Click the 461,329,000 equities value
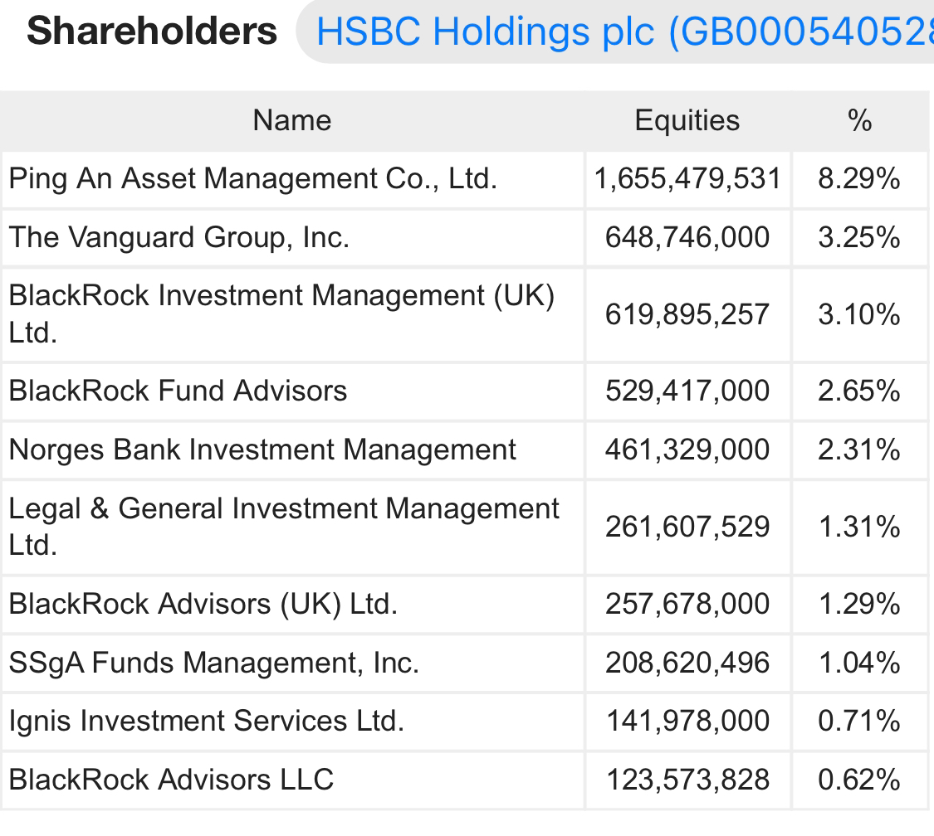The image size is (934, 836). (x=687, y=450)
